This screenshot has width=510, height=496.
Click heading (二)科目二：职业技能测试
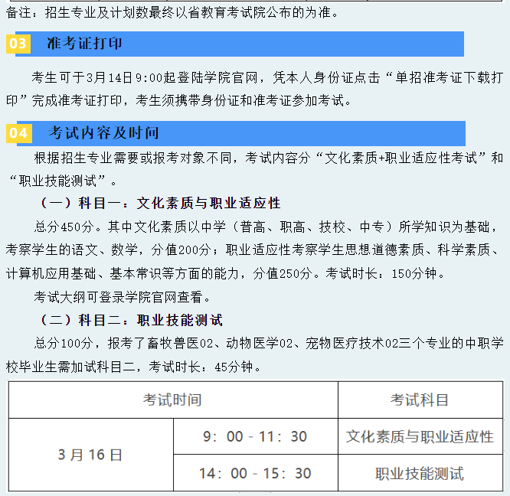[132, 320]
